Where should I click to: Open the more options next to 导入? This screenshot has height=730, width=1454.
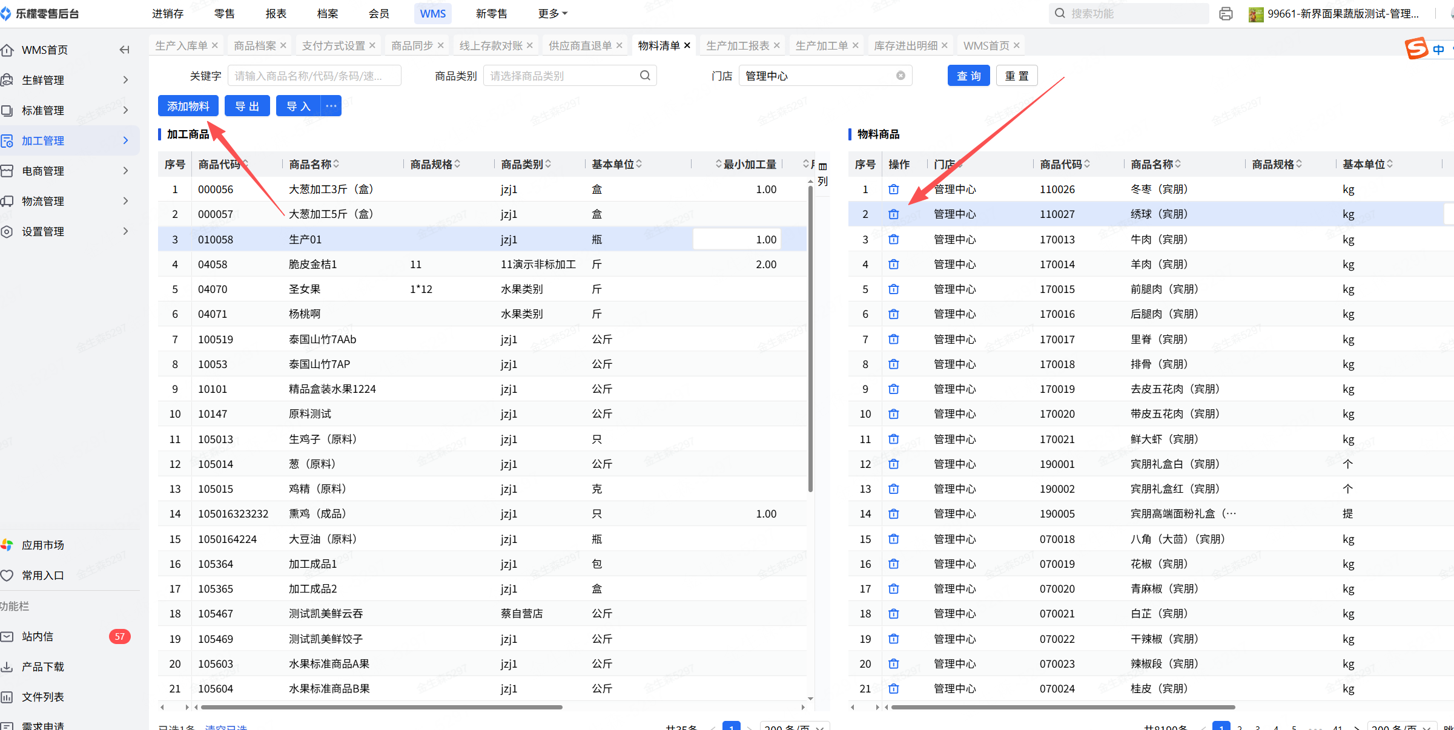331,106
